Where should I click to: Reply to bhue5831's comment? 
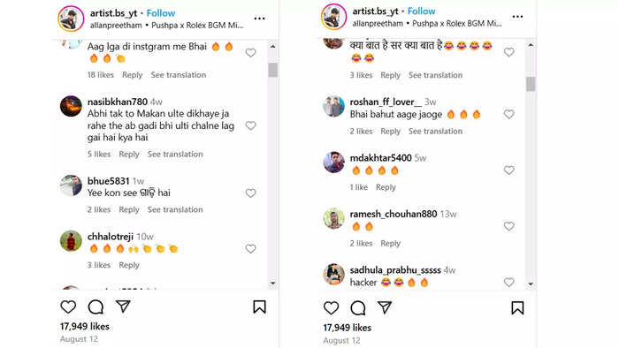129,209
